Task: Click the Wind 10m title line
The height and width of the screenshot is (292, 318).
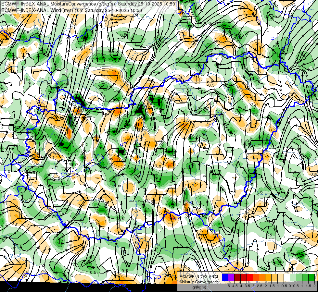Action: [71, 10]
